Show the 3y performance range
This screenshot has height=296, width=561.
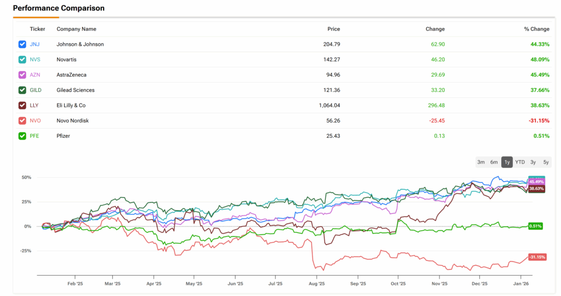(x=533, y=162)
